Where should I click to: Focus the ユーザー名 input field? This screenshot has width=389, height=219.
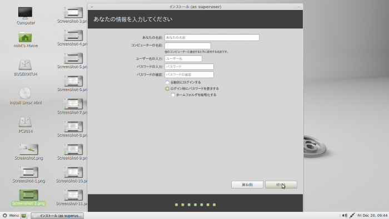[183, 59]
